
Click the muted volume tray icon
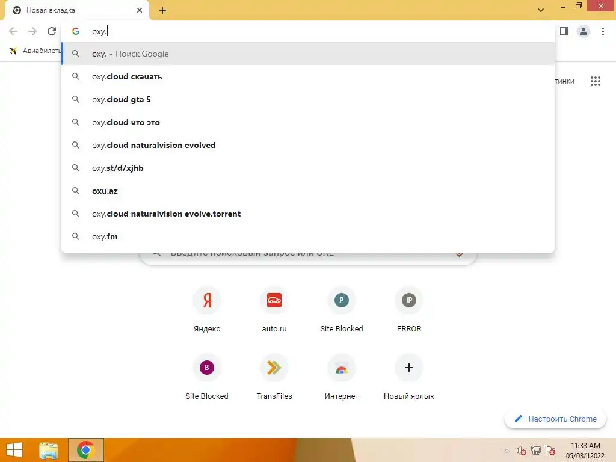pyautogui.click(x=521, y=451)
